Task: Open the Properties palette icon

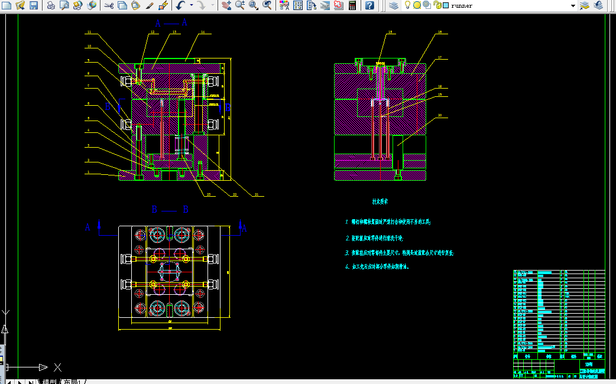Action: point(284,5)
